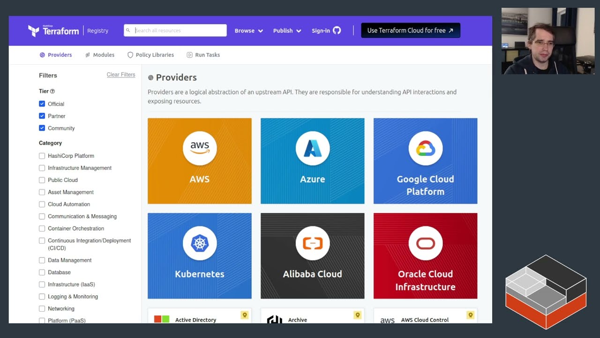Check the Infrastructure Management category
The height and width of the screenshot is (338, 600).
click(x=42, y=168)
